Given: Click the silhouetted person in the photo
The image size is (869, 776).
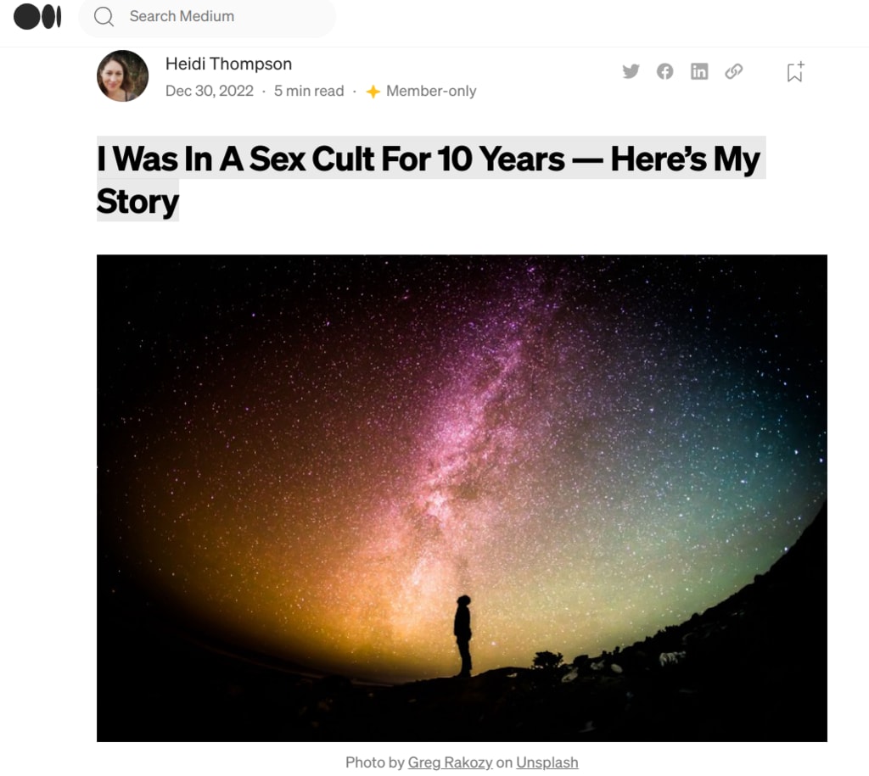Looking at the screenshot, I should (463, 635).
